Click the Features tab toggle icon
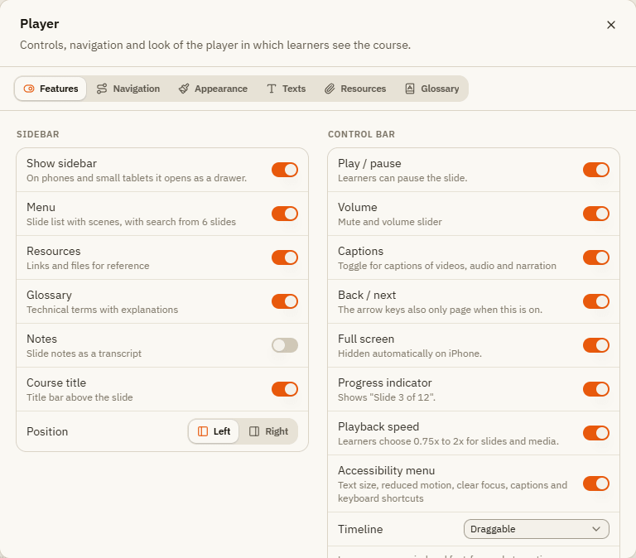636x558 pixels. 29,89
